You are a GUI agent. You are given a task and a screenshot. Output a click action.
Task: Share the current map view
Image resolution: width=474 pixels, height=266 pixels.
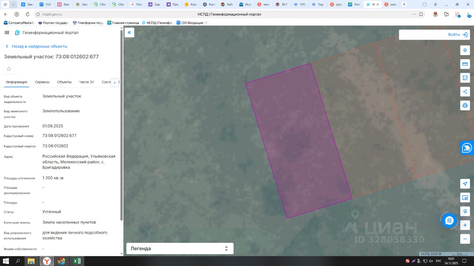pyautogui.click(x=465, y=92)
